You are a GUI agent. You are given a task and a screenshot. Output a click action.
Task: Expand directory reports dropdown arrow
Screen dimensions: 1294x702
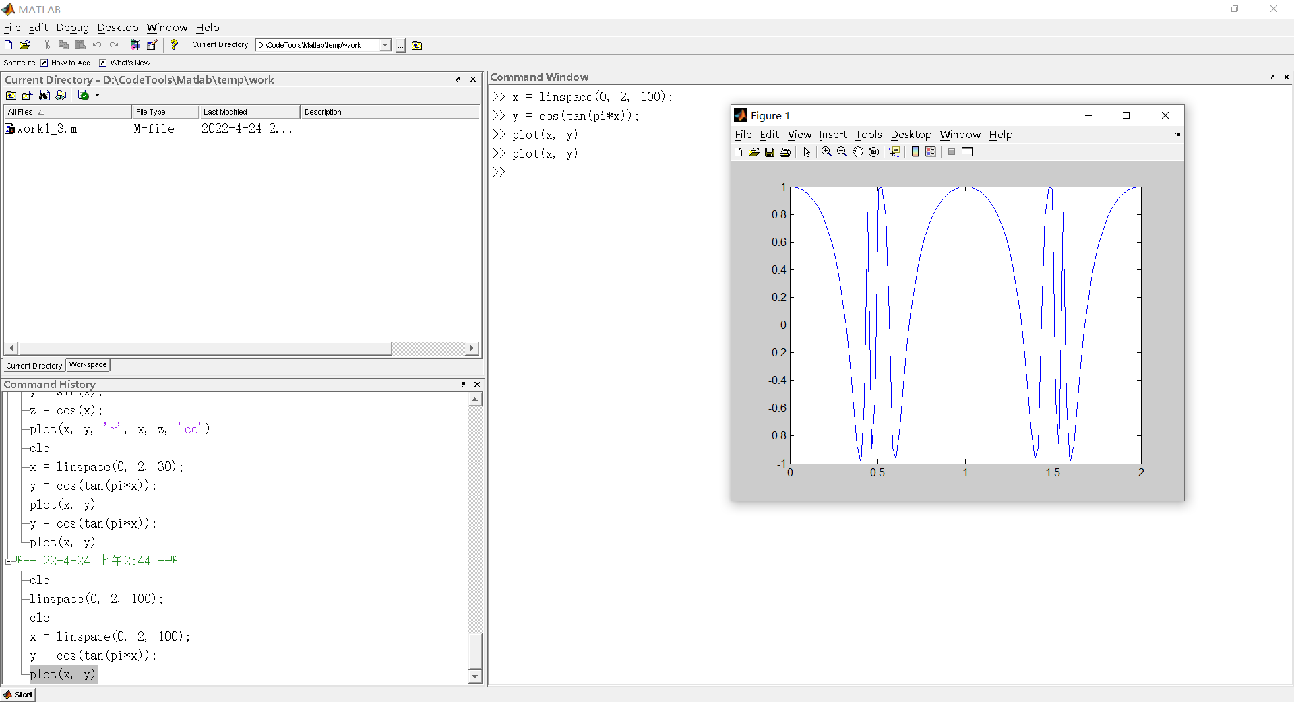(x=97, y=95)
